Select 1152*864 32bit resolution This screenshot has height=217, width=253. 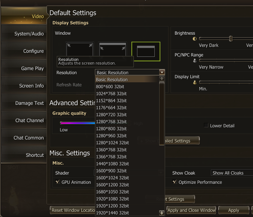tap(127, 101)
